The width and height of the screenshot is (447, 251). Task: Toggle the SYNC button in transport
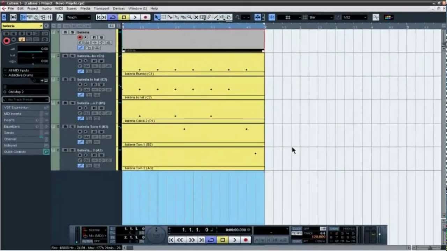[296, 241]
